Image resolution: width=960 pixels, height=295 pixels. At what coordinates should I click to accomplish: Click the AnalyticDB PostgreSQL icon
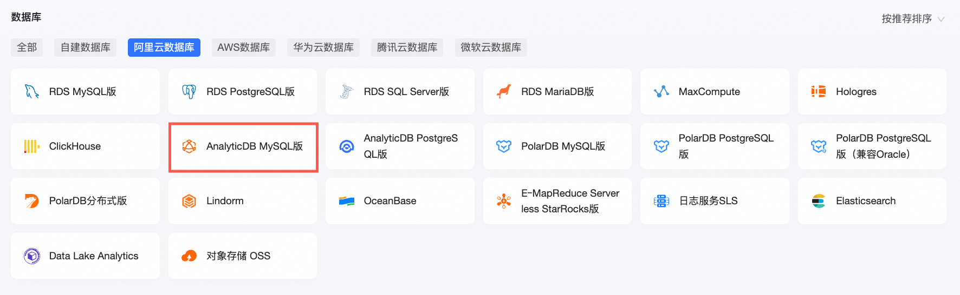click(347, 146)
